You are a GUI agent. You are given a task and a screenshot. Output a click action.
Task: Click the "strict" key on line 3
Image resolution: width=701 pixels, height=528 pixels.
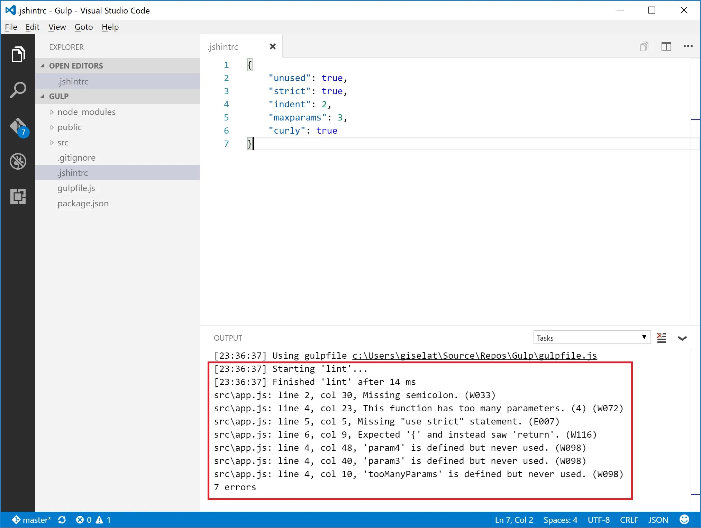pos(290,91)
